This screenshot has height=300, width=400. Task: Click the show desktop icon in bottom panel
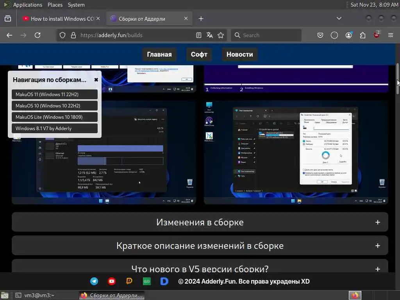pyautogui.click(x=5, y=295)
